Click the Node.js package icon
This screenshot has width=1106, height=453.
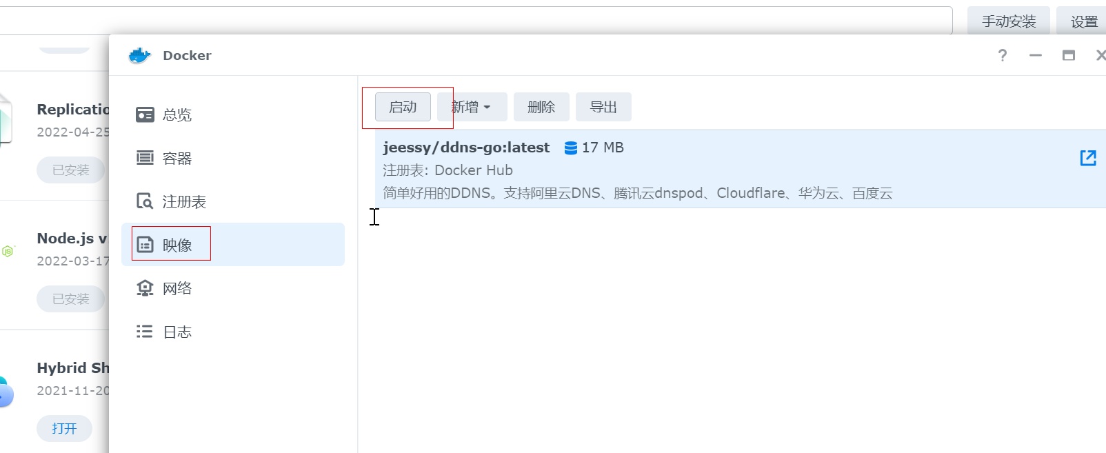pyautogui.click(x=8, y=251)
